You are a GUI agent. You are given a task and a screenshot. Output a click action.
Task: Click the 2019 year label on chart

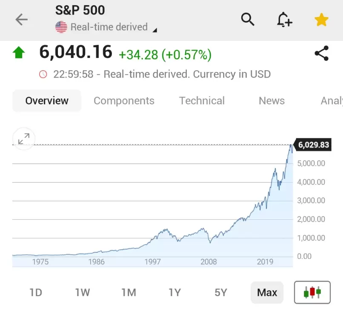tap(265, 261)
